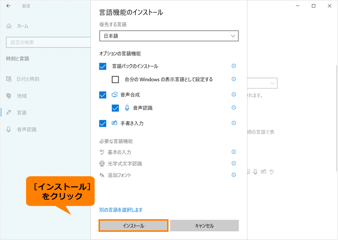Go back with the arrow in Settings
The width and height of the screenshot is (338, 240).
pyautogui.click(x=9, y=6)
